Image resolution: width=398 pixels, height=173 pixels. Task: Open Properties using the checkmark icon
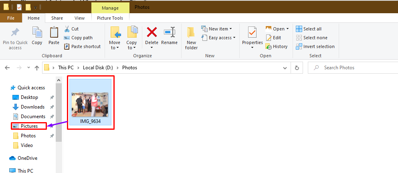[252, 33]
